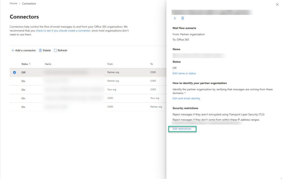Open Edit sent email identity link
The width and height of the screenshot is (282, 179).
(x=186, y=98)
